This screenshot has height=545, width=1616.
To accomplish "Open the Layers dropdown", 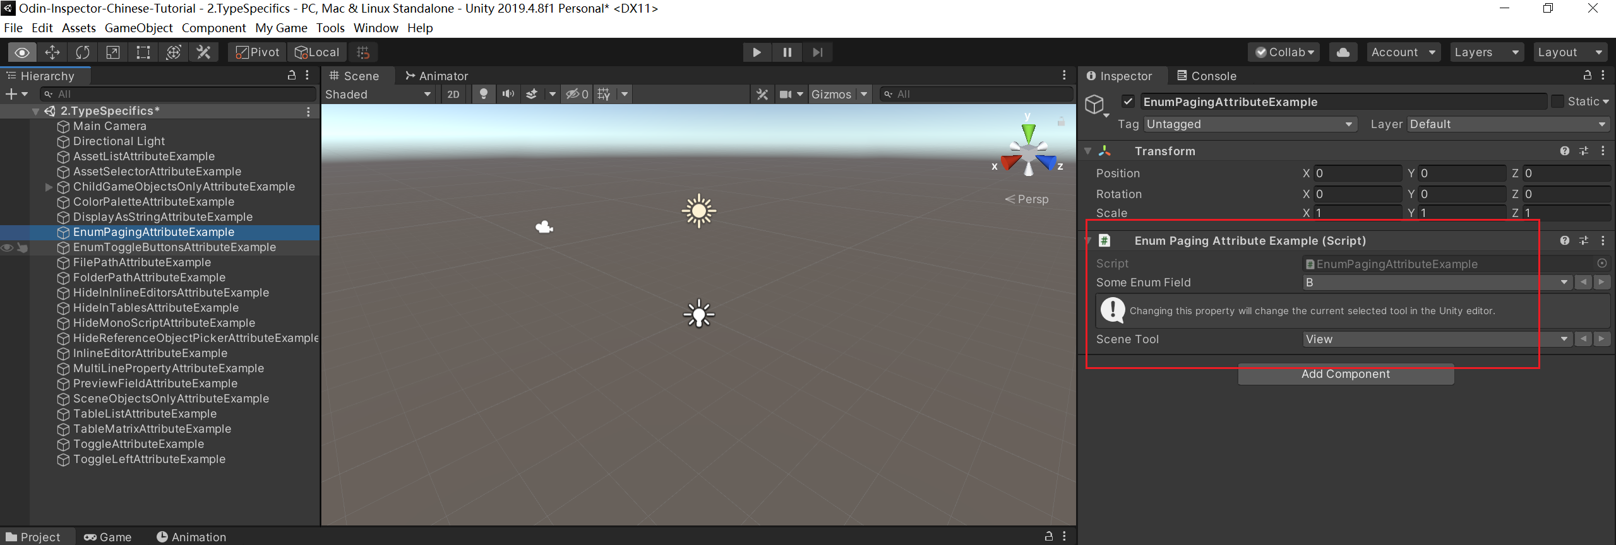I will 1487,52.
